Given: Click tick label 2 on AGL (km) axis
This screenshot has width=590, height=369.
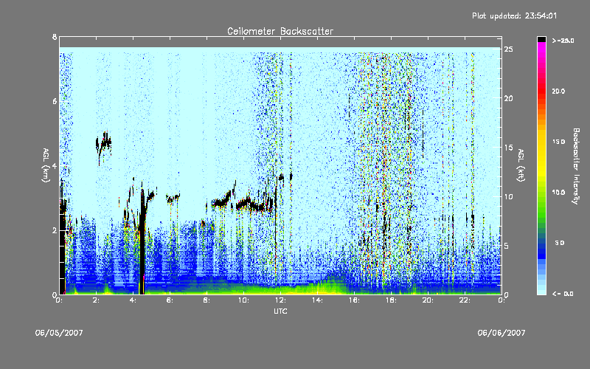Looking at the screenshot, I should click(x=55, y=230).
